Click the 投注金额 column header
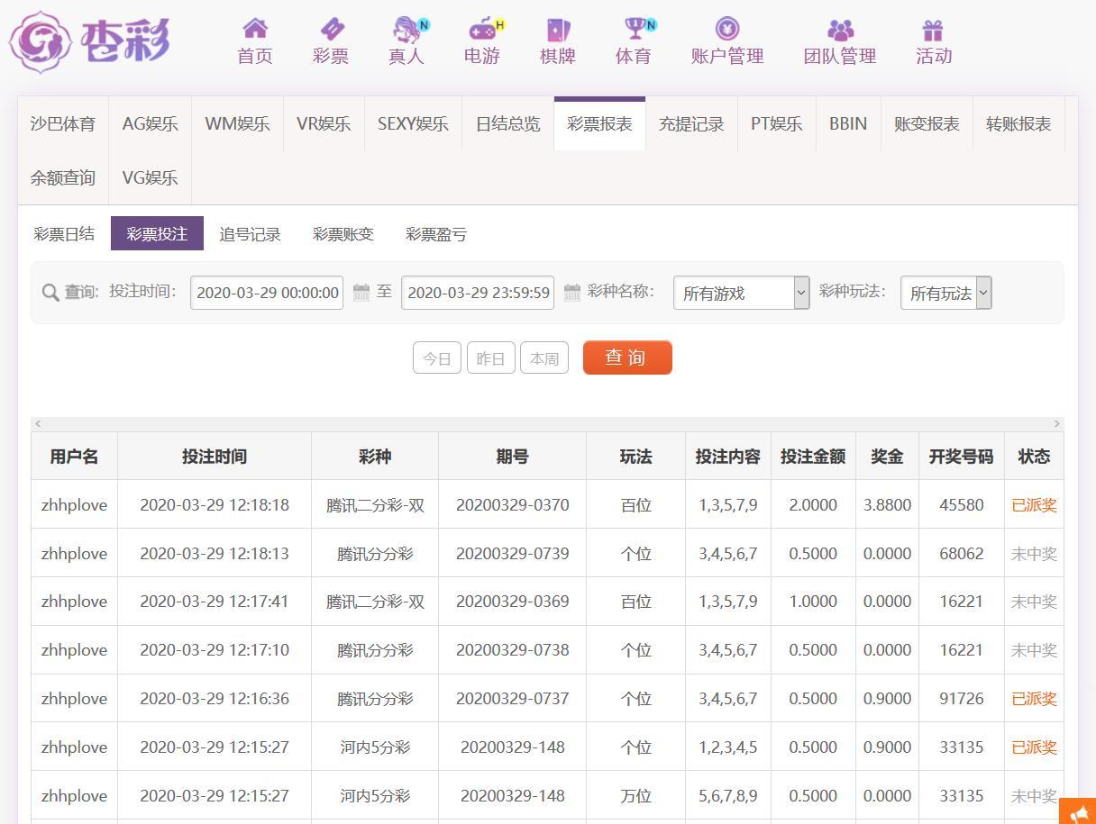This screenshot has height=824, width=1096. point(813,457)
